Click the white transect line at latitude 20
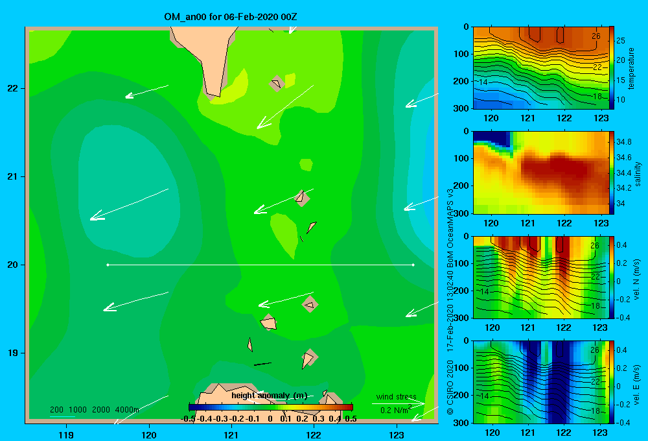 260,265
